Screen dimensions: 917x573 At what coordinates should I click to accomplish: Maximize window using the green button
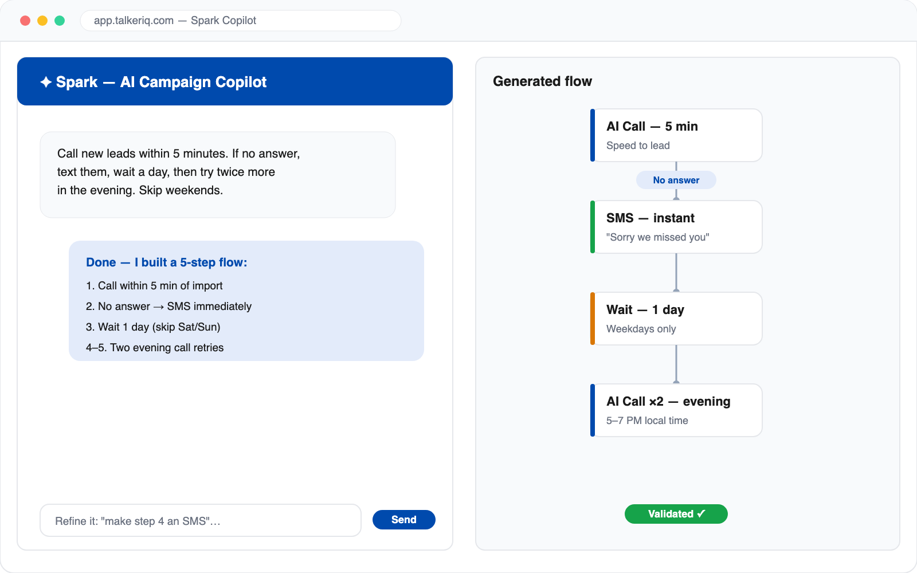click(x=60, y=21)
